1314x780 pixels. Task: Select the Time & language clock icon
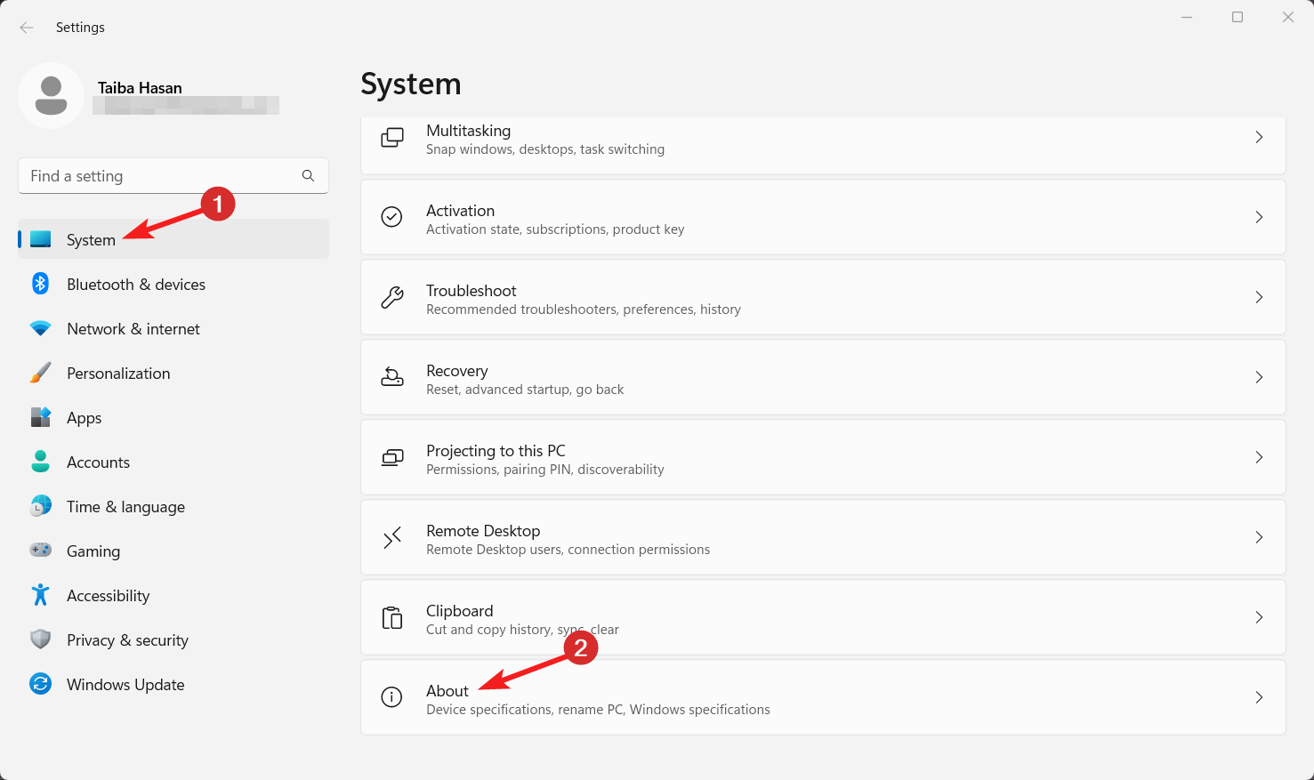pos(40,506)
